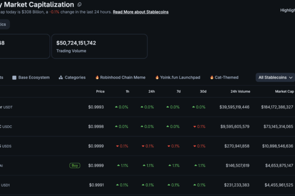Click the Categories shapes icon
This screenshot has width=295, height=196.
(60, 77)
